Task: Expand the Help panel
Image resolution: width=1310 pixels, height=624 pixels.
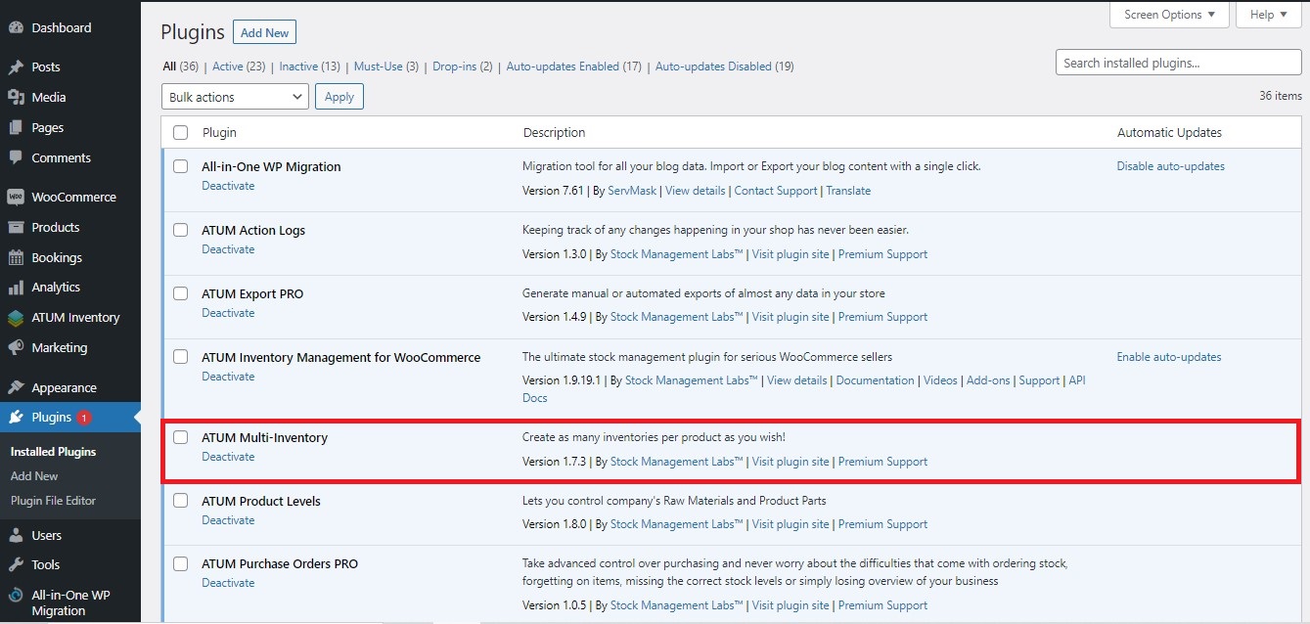Action: [x=1269, y=15]
